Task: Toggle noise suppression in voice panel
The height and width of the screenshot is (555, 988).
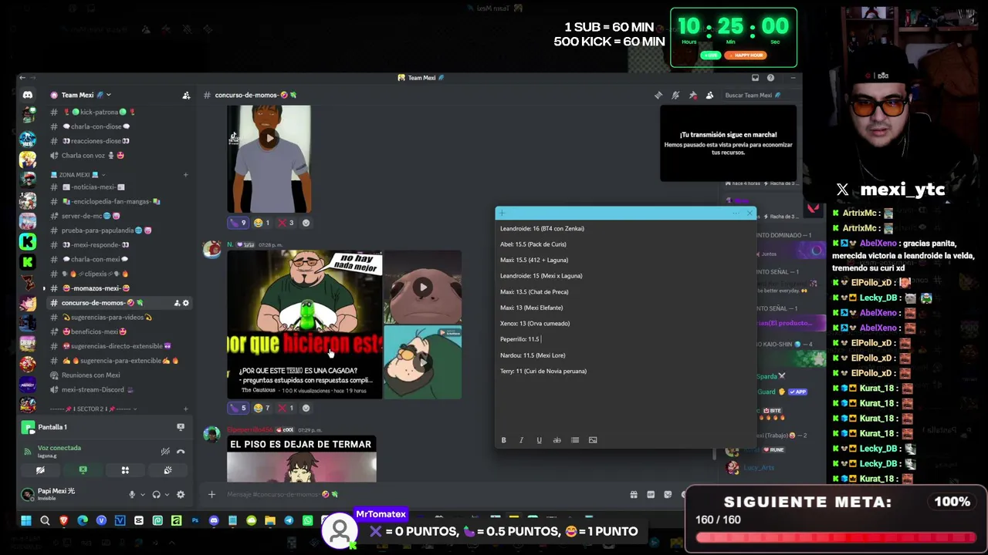Action: point(165,452)
